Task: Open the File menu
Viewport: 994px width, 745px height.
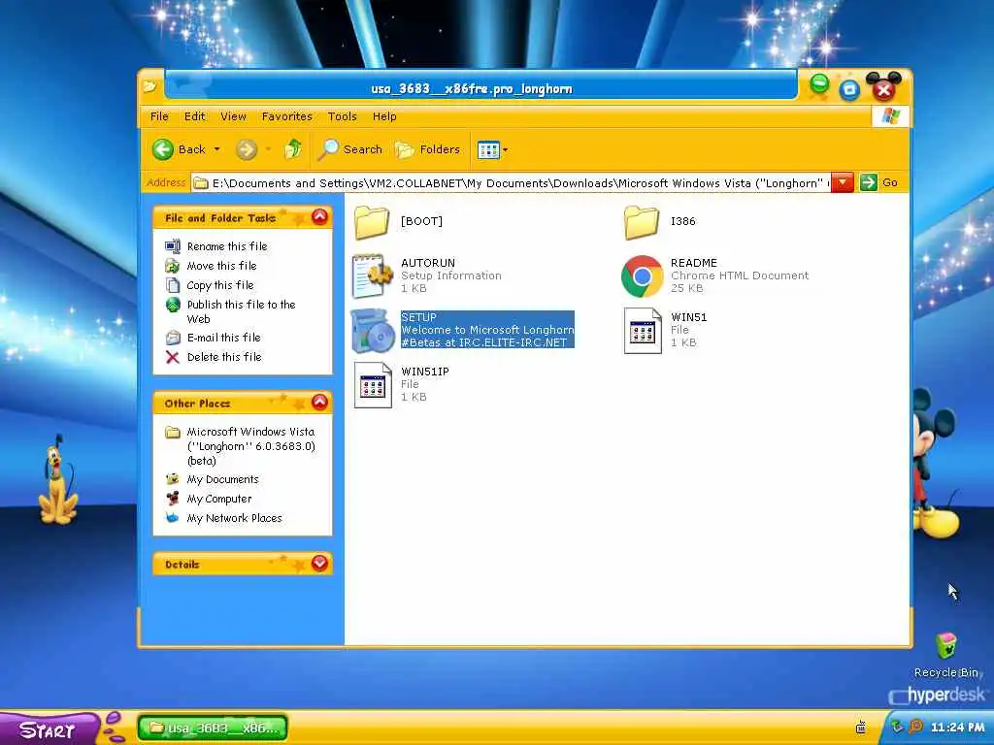Action: point(159,116)
